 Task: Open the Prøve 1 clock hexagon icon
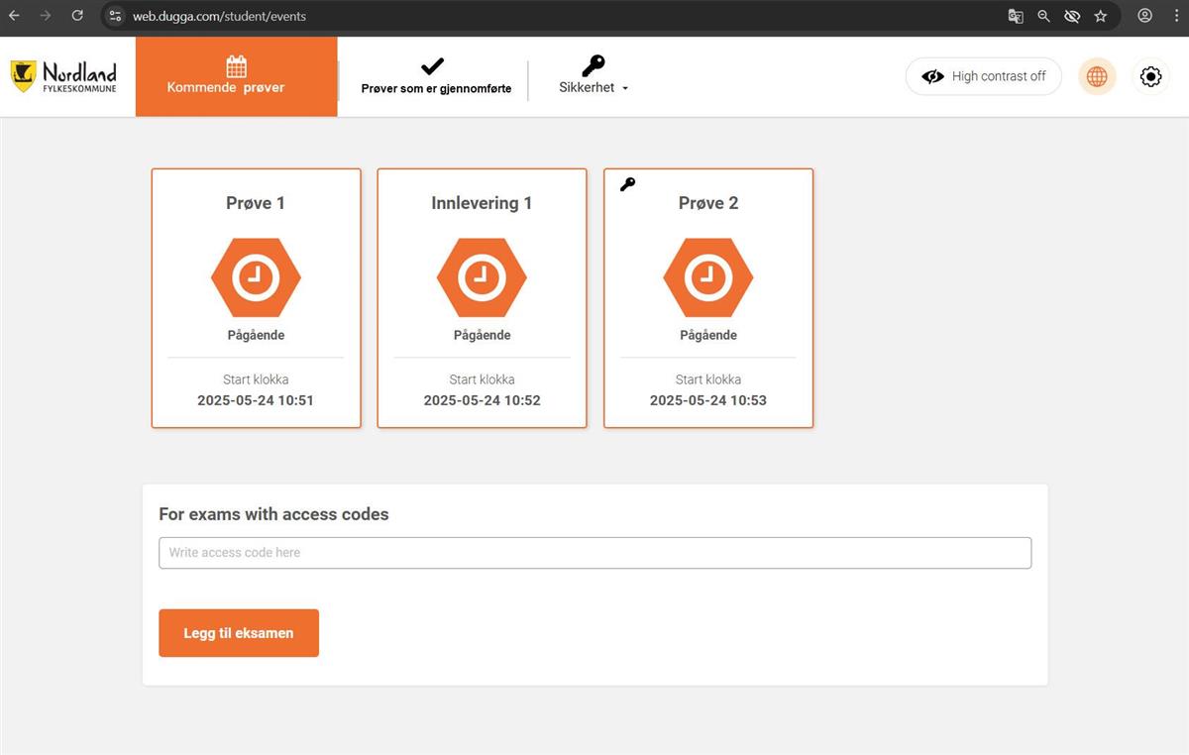tap(256, 278)
